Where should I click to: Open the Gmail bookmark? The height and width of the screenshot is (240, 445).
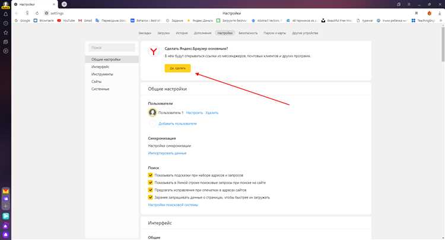86,20
